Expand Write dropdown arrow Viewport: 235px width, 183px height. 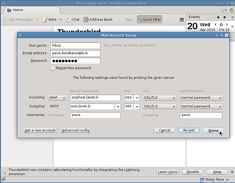[60, 20]
